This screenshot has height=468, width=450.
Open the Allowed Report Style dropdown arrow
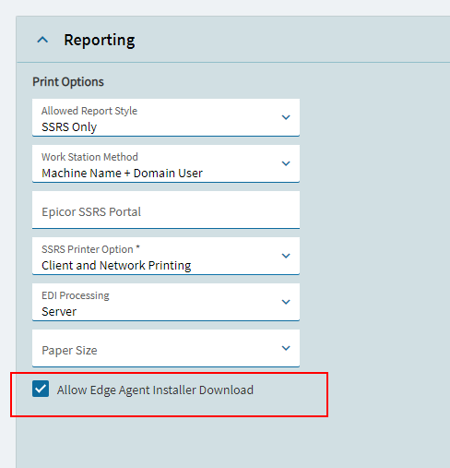tap(286, 117)
